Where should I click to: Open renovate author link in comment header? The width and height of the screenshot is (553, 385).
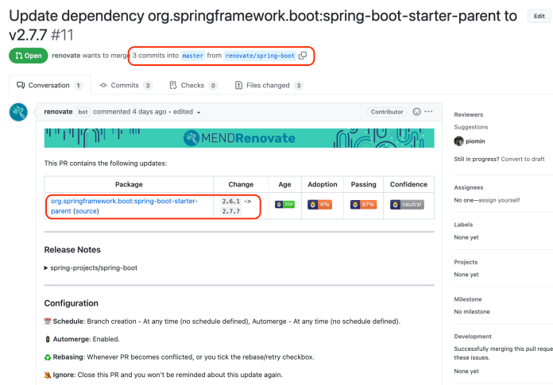point(58,112)
